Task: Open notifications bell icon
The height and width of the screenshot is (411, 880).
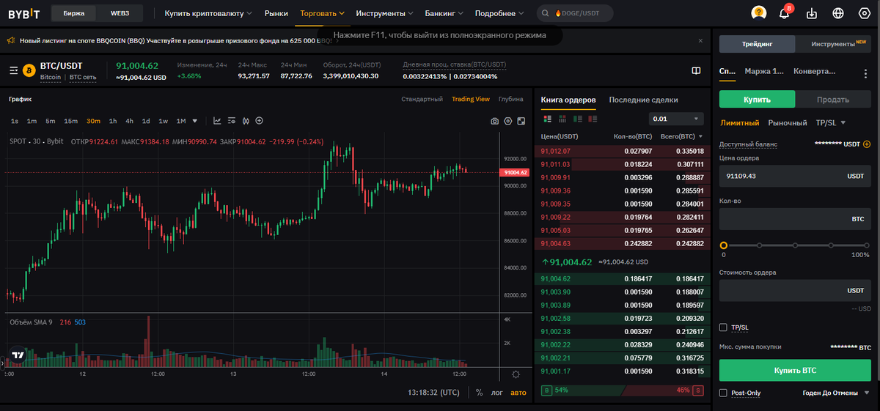Action: point(784,13)
